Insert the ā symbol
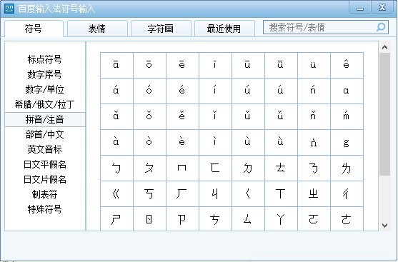 pyautogui.click(x=116, y=65)
